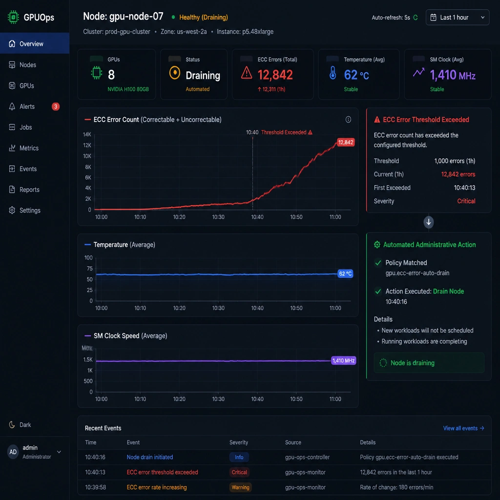500x500 pixels.
Task: Click the NVIDIA H100 80GB label
Action: (x=128, y=89)
